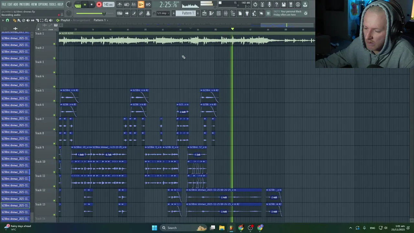
Task: Open the snap 1/3 step dropdown
Action: pyautogui.click(x=163, y=13)
